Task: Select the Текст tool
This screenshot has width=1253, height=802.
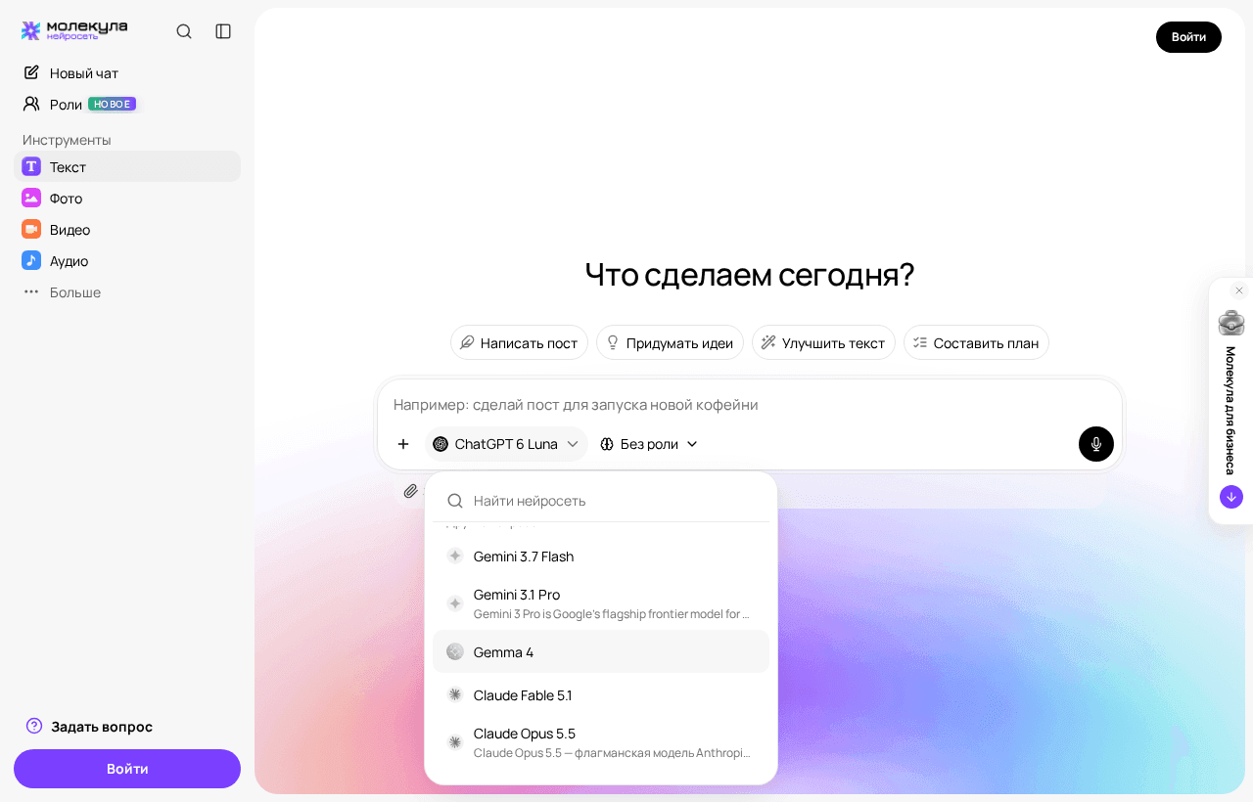Action: pyautogui.click(x=127, y=166)
